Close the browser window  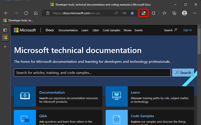(196, 4)
